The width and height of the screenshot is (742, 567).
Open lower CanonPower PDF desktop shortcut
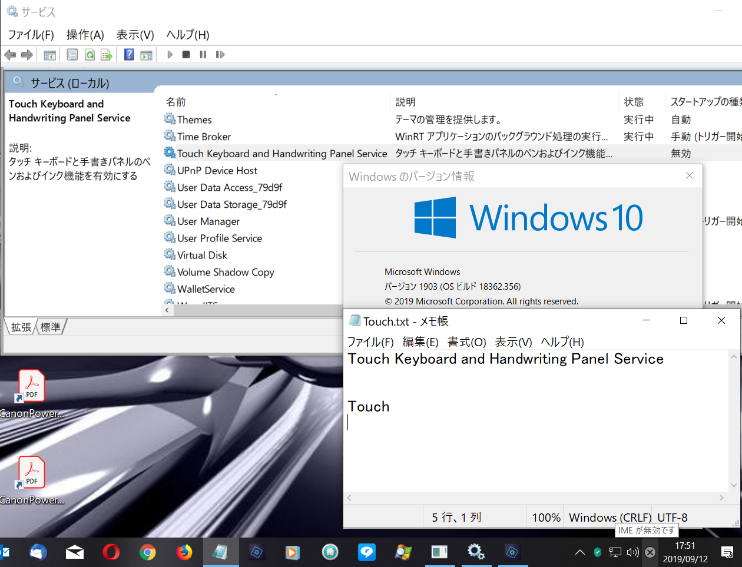coord(32,480)
